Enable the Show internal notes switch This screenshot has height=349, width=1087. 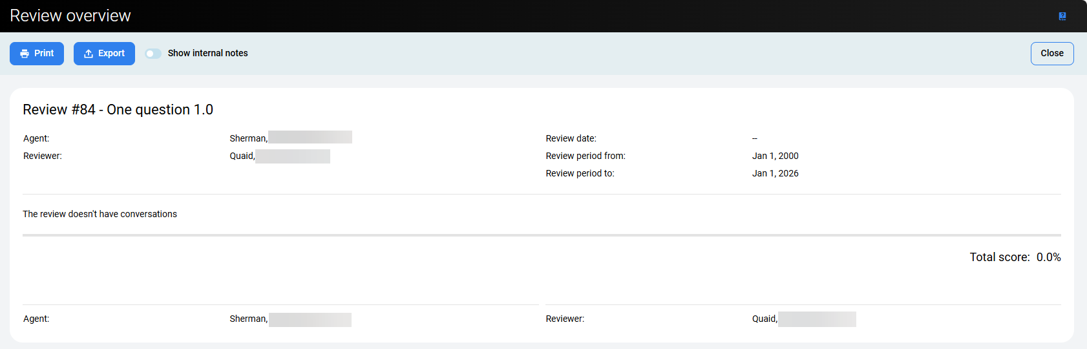pyautogui.click(x=153, y=54)
